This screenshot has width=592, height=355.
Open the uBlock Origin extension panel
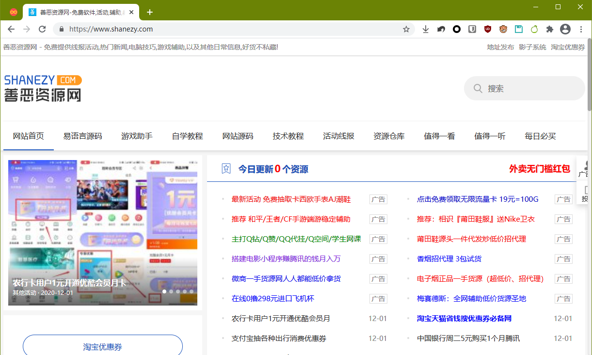click(487, 29)
